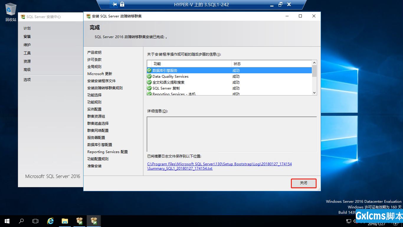The width and height of the screenshot is (403, 227).
Task: Select 选项 in the installation center
Action: (x=27, y=80)
